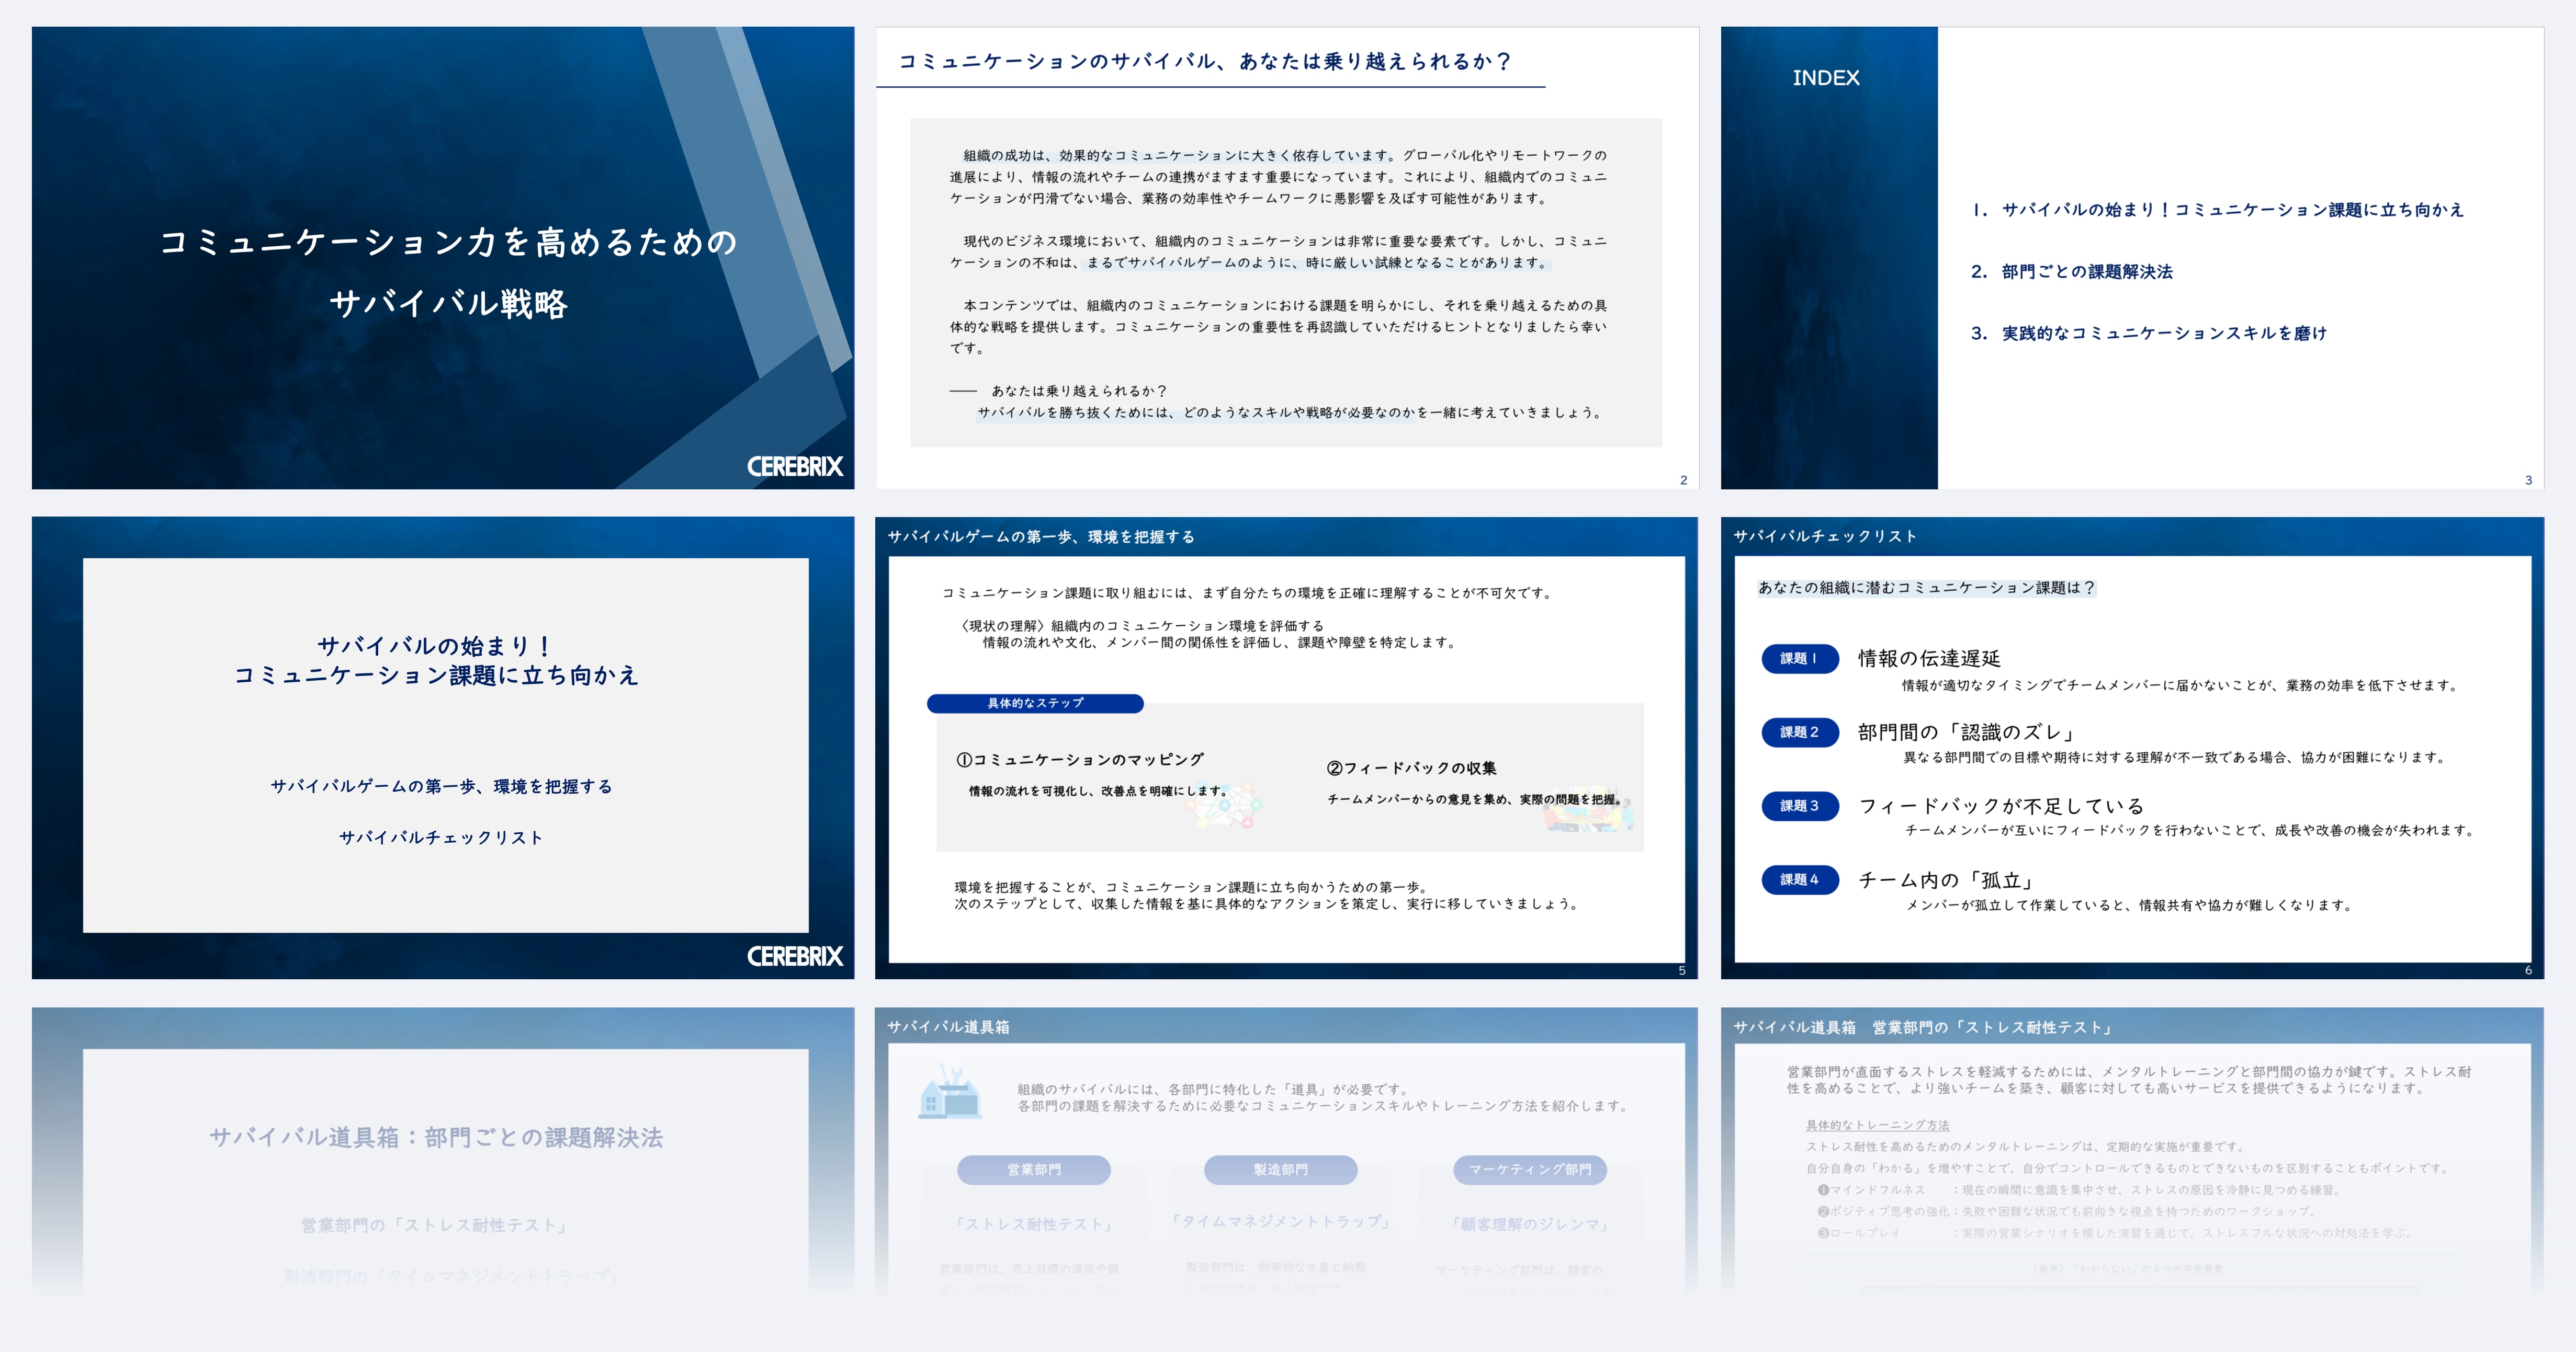The width and height of the screenshot is (2576, 1352).
Task: Click the slide 6 header 'サバイバルチェックリスト'
Action: pyautogui.click(x=1825, y=536)
